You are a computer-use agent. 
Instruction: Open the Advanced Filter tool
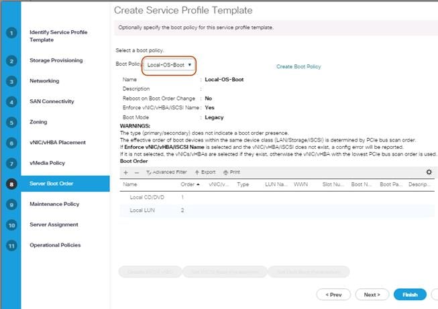166,172
